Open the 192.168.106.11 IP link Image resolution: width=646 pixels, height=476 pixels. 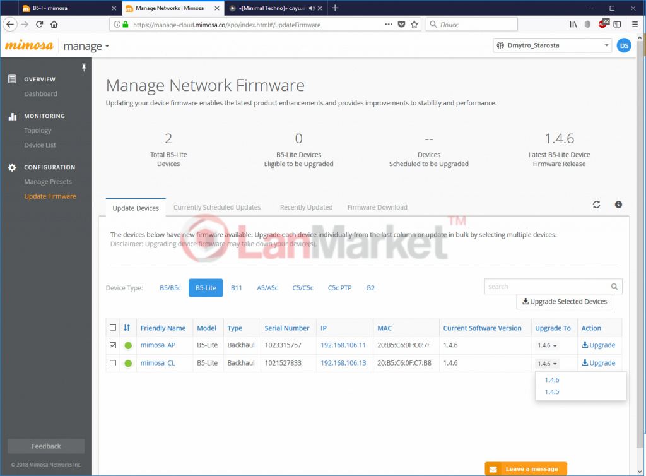[343, 345]
